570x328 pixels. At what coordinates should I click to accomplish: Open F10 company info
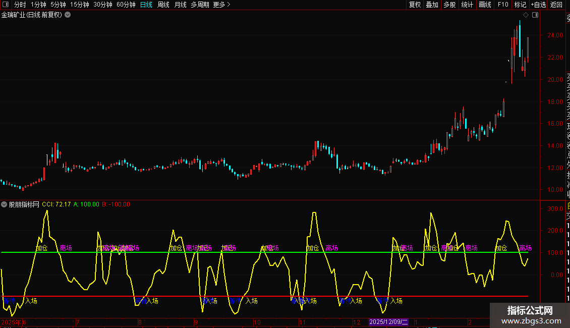[503, 5]
